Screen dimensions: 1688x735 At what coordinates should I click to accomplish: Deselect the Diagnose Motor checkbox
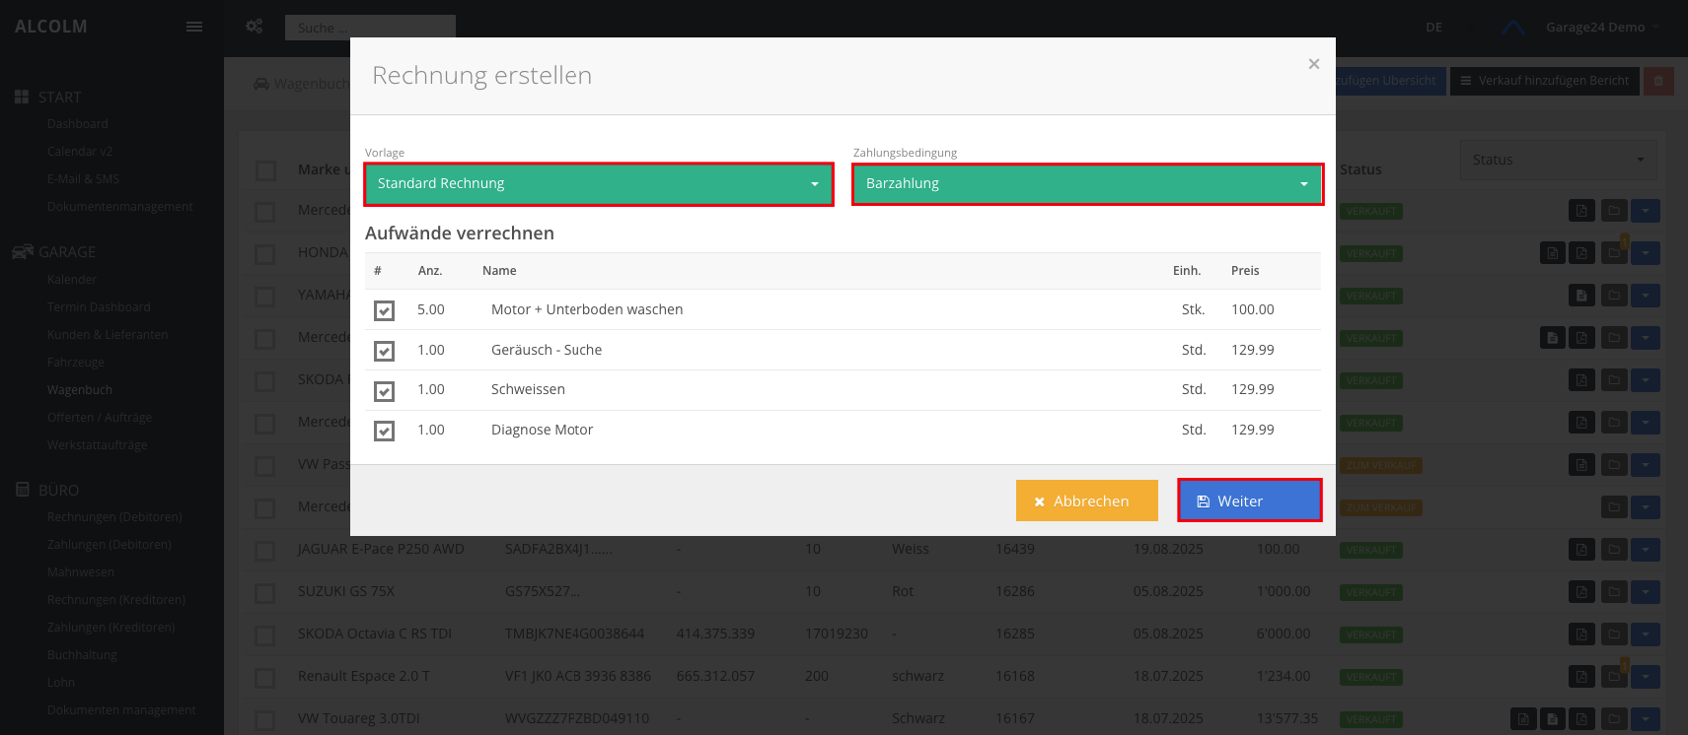click(x=384, y=431)
